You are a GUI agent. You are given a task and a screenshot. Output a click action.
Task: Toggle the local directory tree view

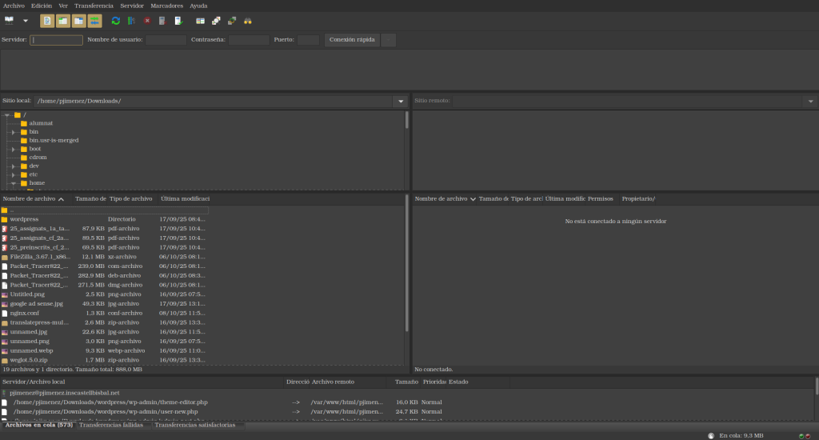click(x=63, y=21)
